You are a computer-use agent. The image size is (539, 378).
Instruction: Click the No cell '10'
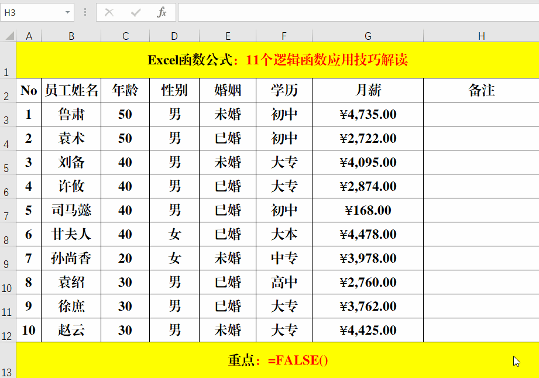point(29,330)
